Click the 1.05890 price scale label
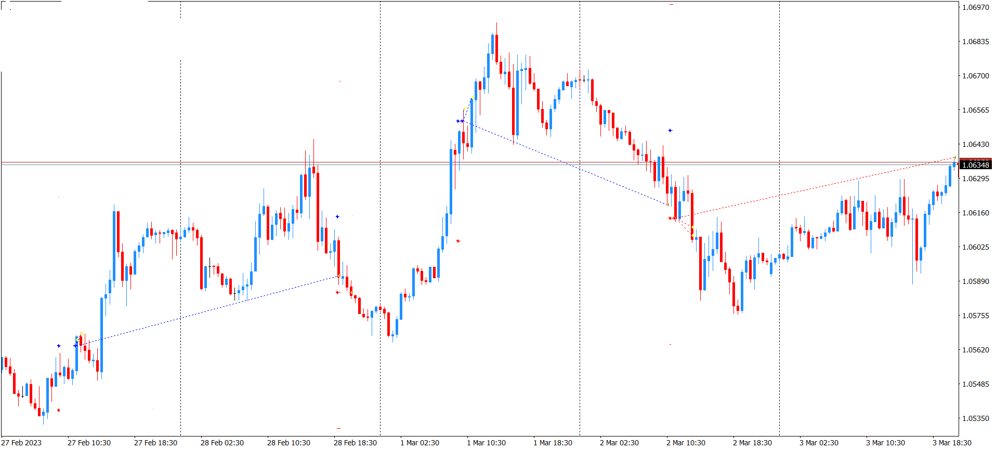Image resolution: width=996 pixels, height=450 pixels. tap(976, 281)
